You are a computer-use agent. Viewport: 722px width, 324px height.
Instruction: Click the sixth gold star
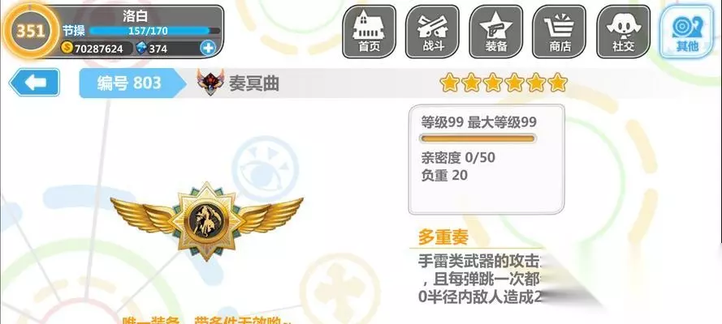click(x=558, y=83)
